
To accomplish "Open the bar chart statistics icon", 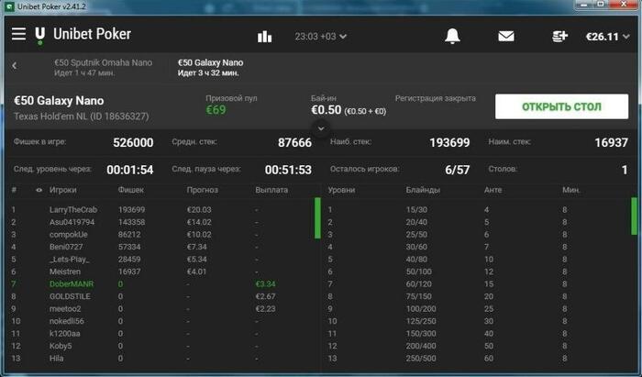I will pos(264,37).
